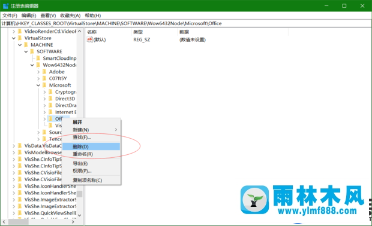Click the (默认) string value icon

(x=89, y=39)
